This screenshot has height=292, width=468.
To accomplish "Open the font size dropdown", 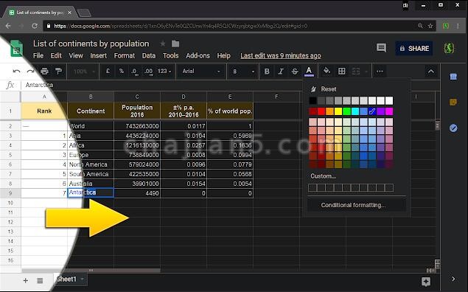I will coord(243,72).
